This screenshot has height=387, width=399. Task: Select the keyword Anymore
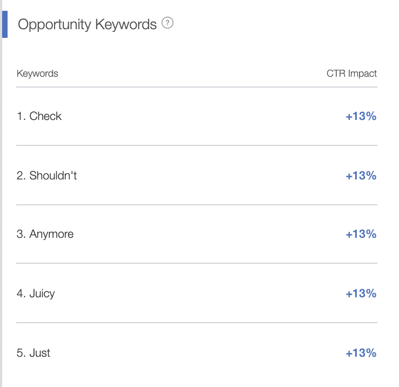(x=51, y=234)
